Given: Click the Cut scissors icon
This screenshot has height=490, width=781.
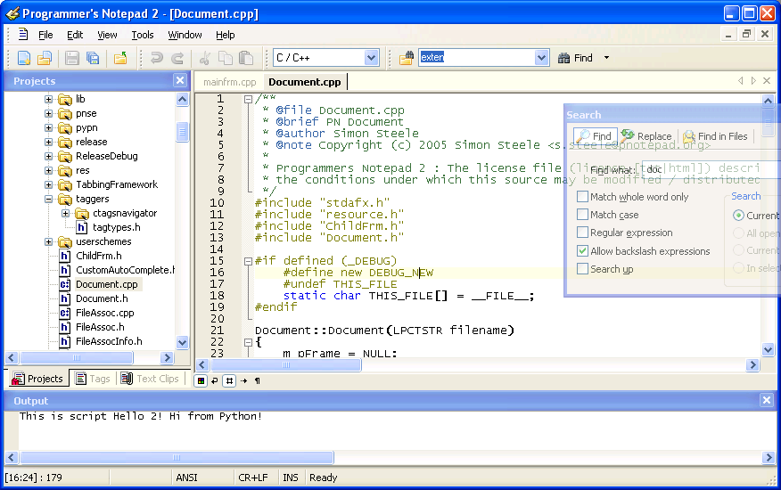Looking at the screenshot, I should pyautogui.click(x=205, y=58).
